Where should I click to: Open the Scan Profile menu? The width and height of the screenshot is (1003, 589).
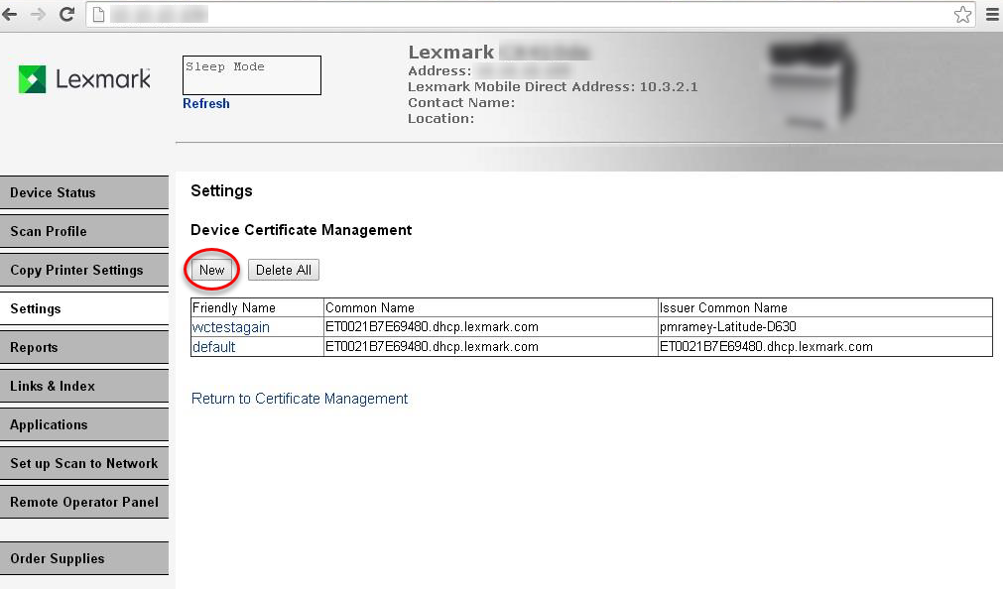coord(84,231)
